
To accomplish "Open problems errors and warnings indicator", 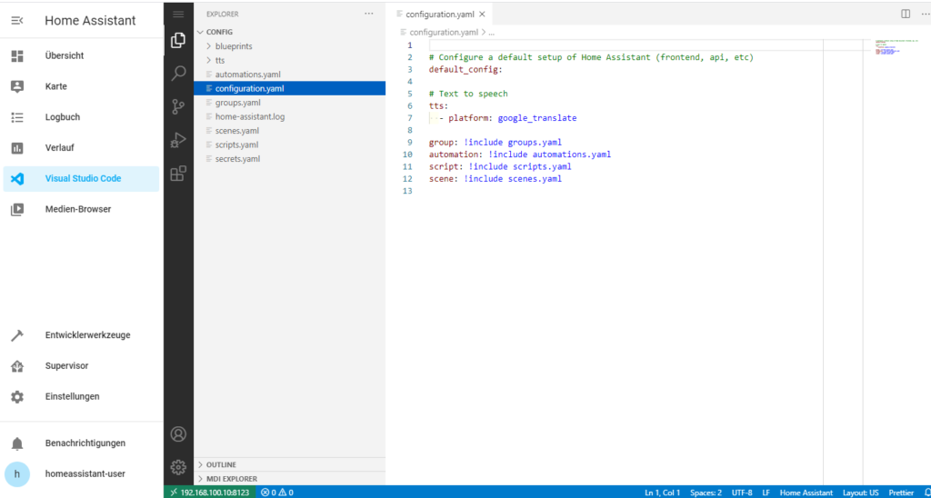I will tap(277, 492).
